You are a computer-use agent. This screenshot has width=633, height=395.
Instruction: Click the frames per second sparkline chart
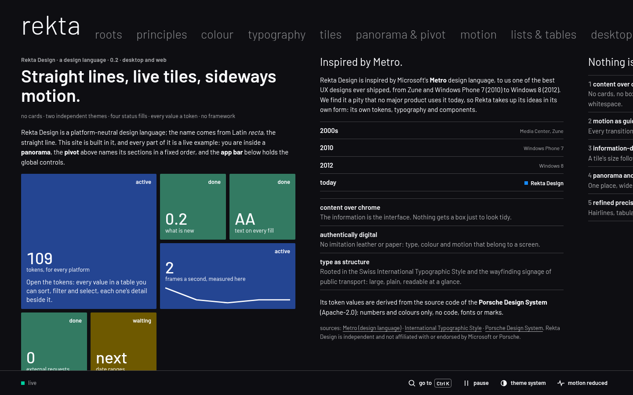228,295
